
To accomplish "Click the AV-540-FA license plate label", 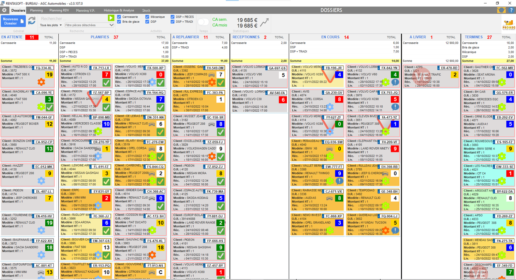I will point(277,93).
